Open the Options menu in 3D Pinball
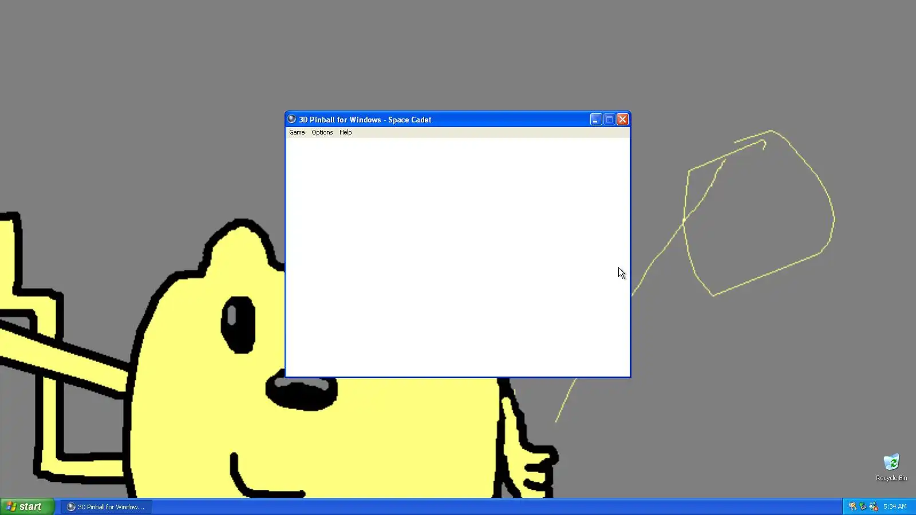This screenshot has width=916, height=515. coord(322,132)
